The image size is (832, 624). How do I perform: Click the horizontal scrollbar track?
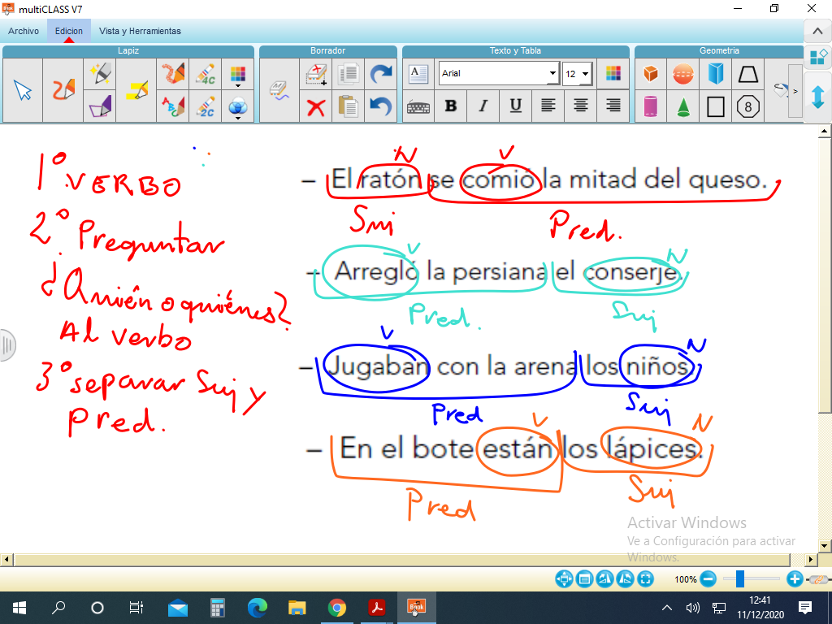402,559
